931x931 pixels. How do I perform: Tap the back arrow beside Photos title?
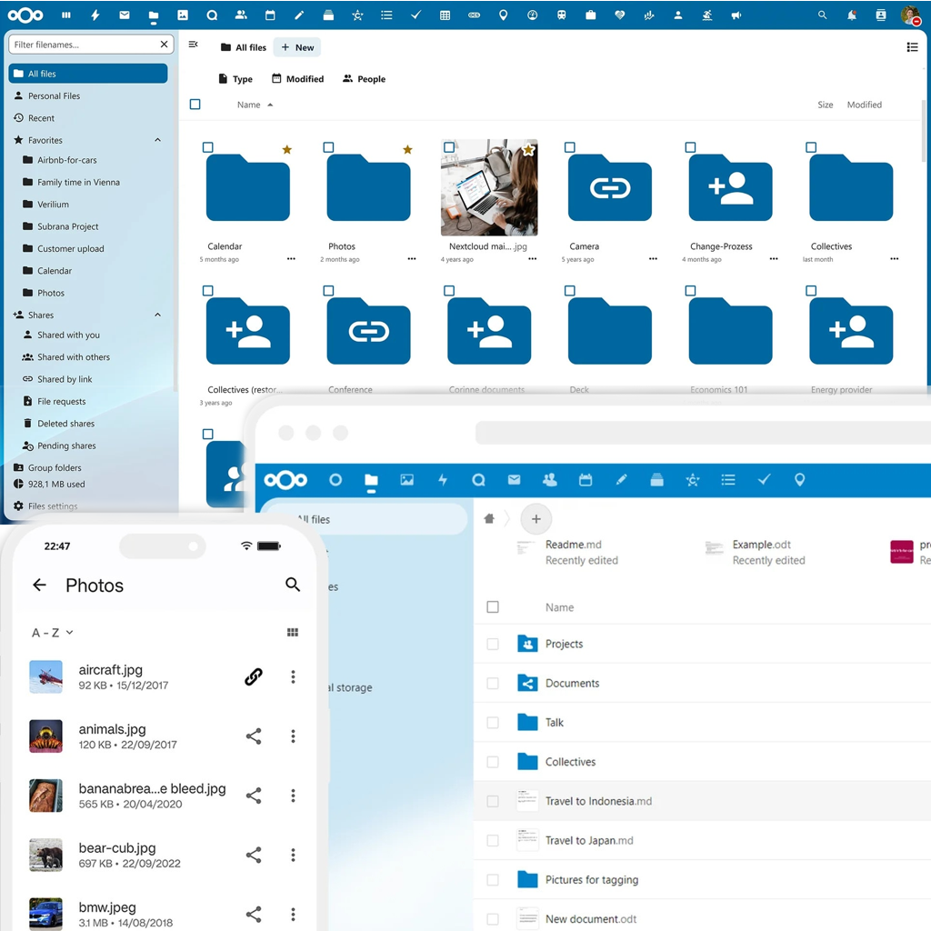pos(39,585)
